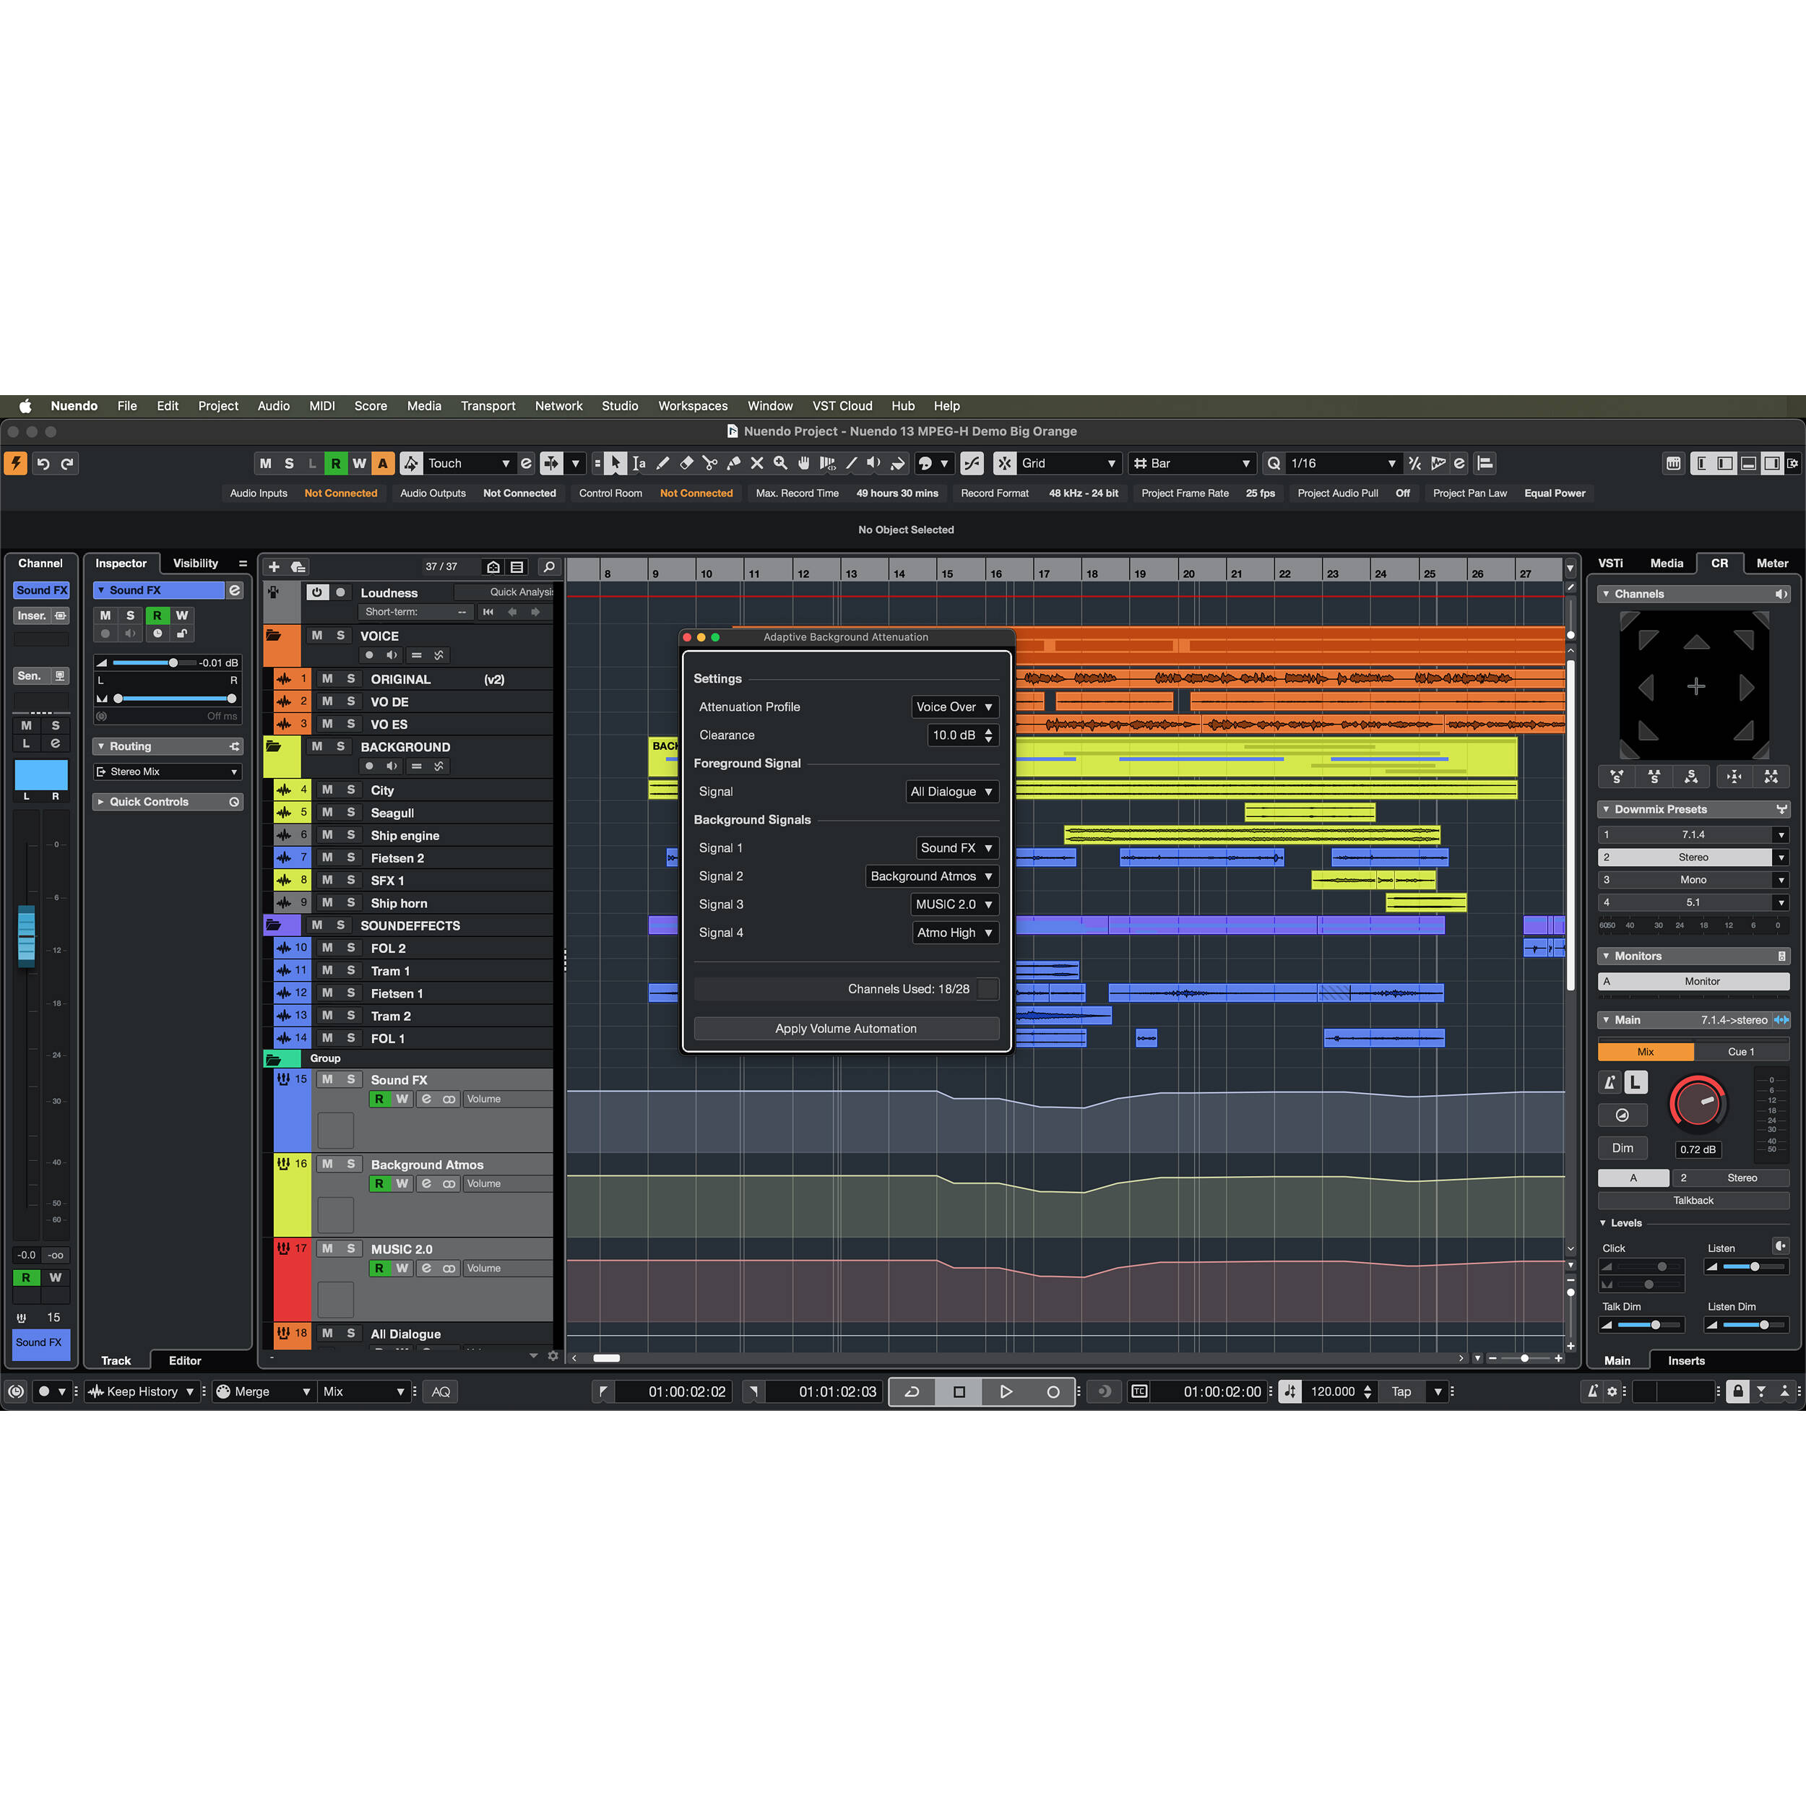
Task: Select the Draw pencil tool
Action: click(x=662, y=464)
